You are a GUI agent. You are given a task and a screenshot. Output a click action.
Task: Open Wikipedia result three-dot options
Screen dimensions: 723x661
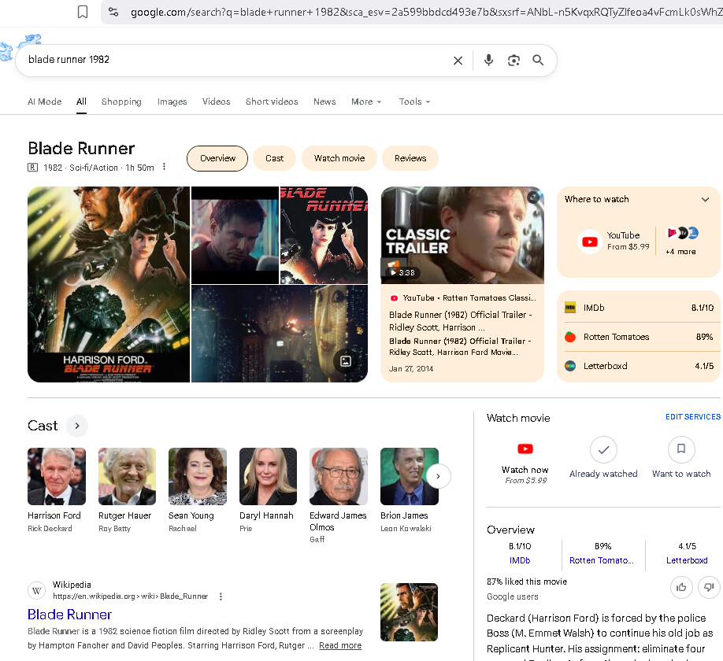click(x=221, y=596)
